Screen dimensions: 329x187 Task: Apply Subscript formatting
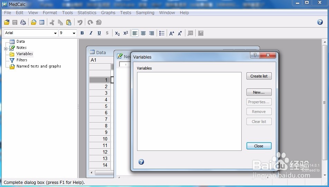pos(117,33)
